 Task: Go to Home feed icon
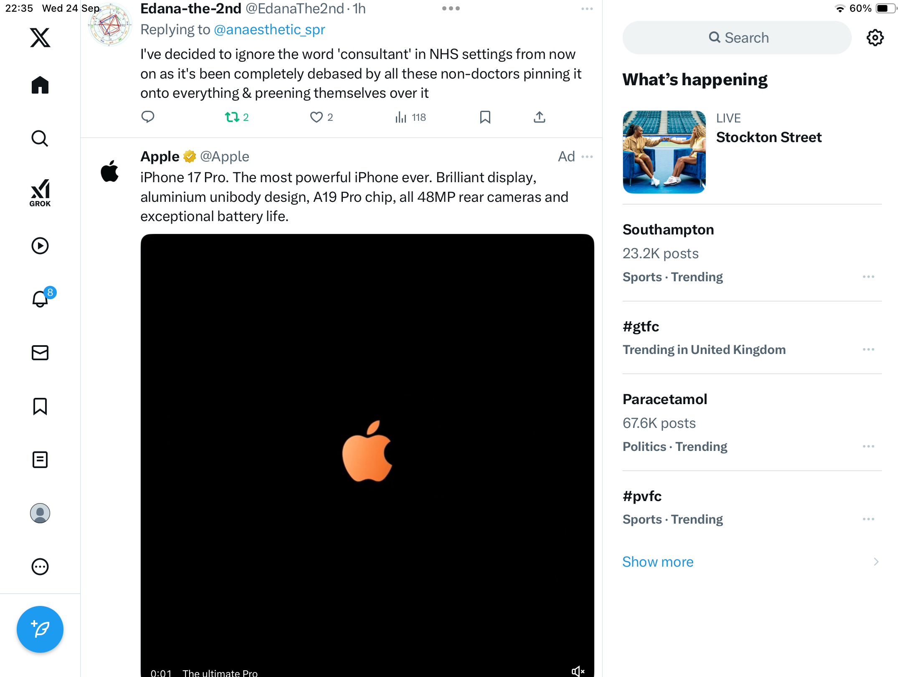point(40,85)
